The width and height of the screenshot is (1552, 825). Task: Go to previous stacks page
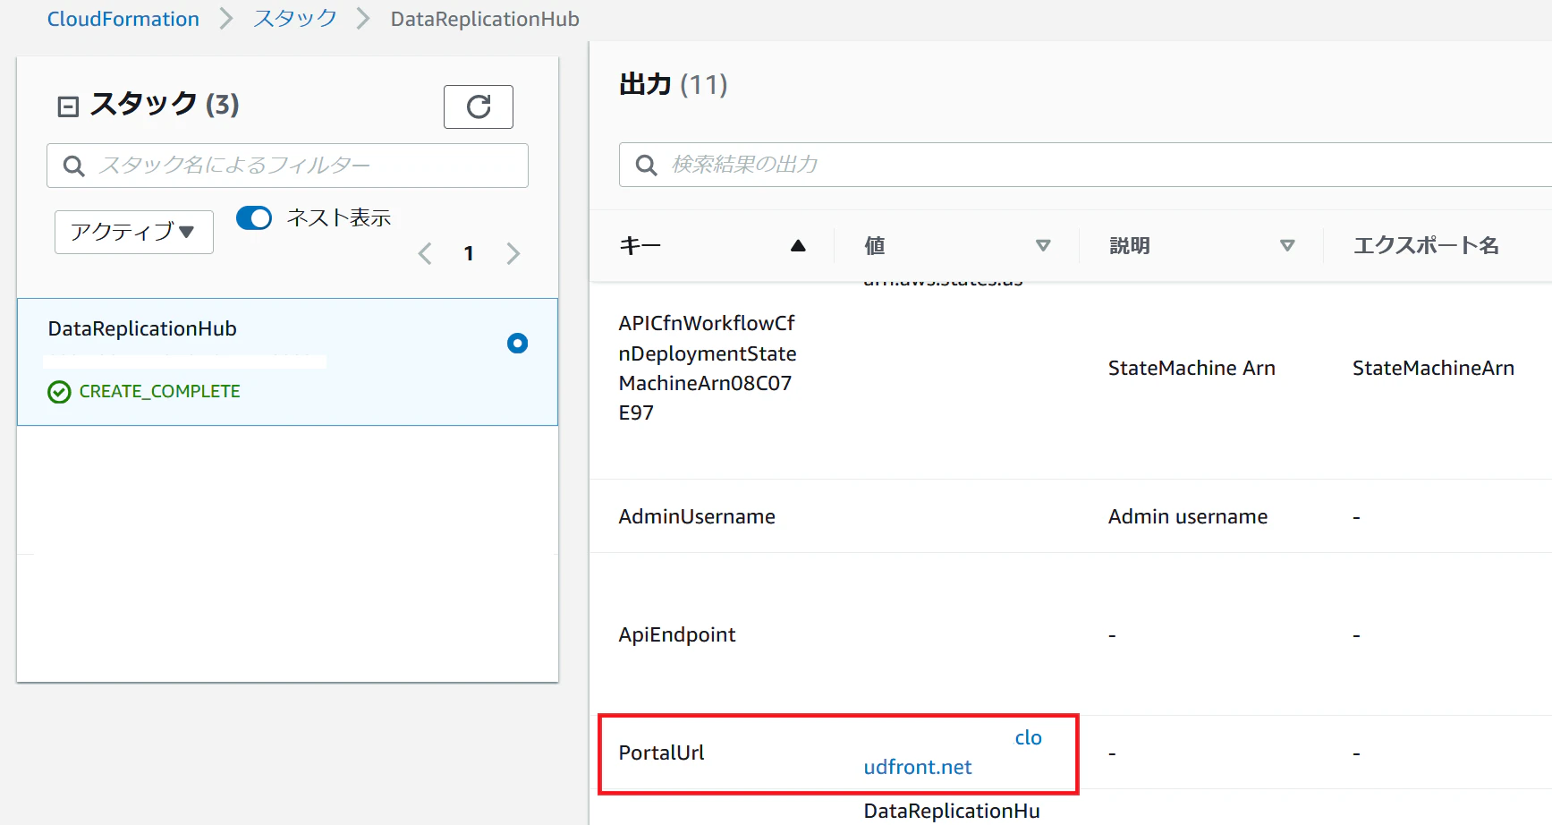pos(425,254)
